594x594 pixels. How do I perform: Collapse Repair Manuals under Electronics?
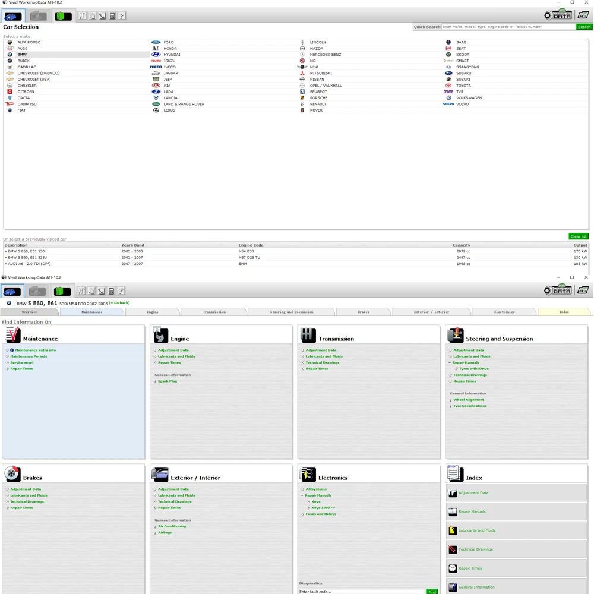(x=302, y=495)
